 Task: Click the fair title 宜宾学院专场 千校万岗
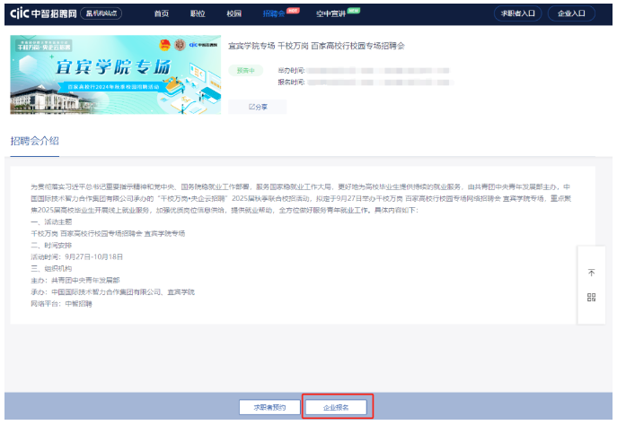coord(317,46)
